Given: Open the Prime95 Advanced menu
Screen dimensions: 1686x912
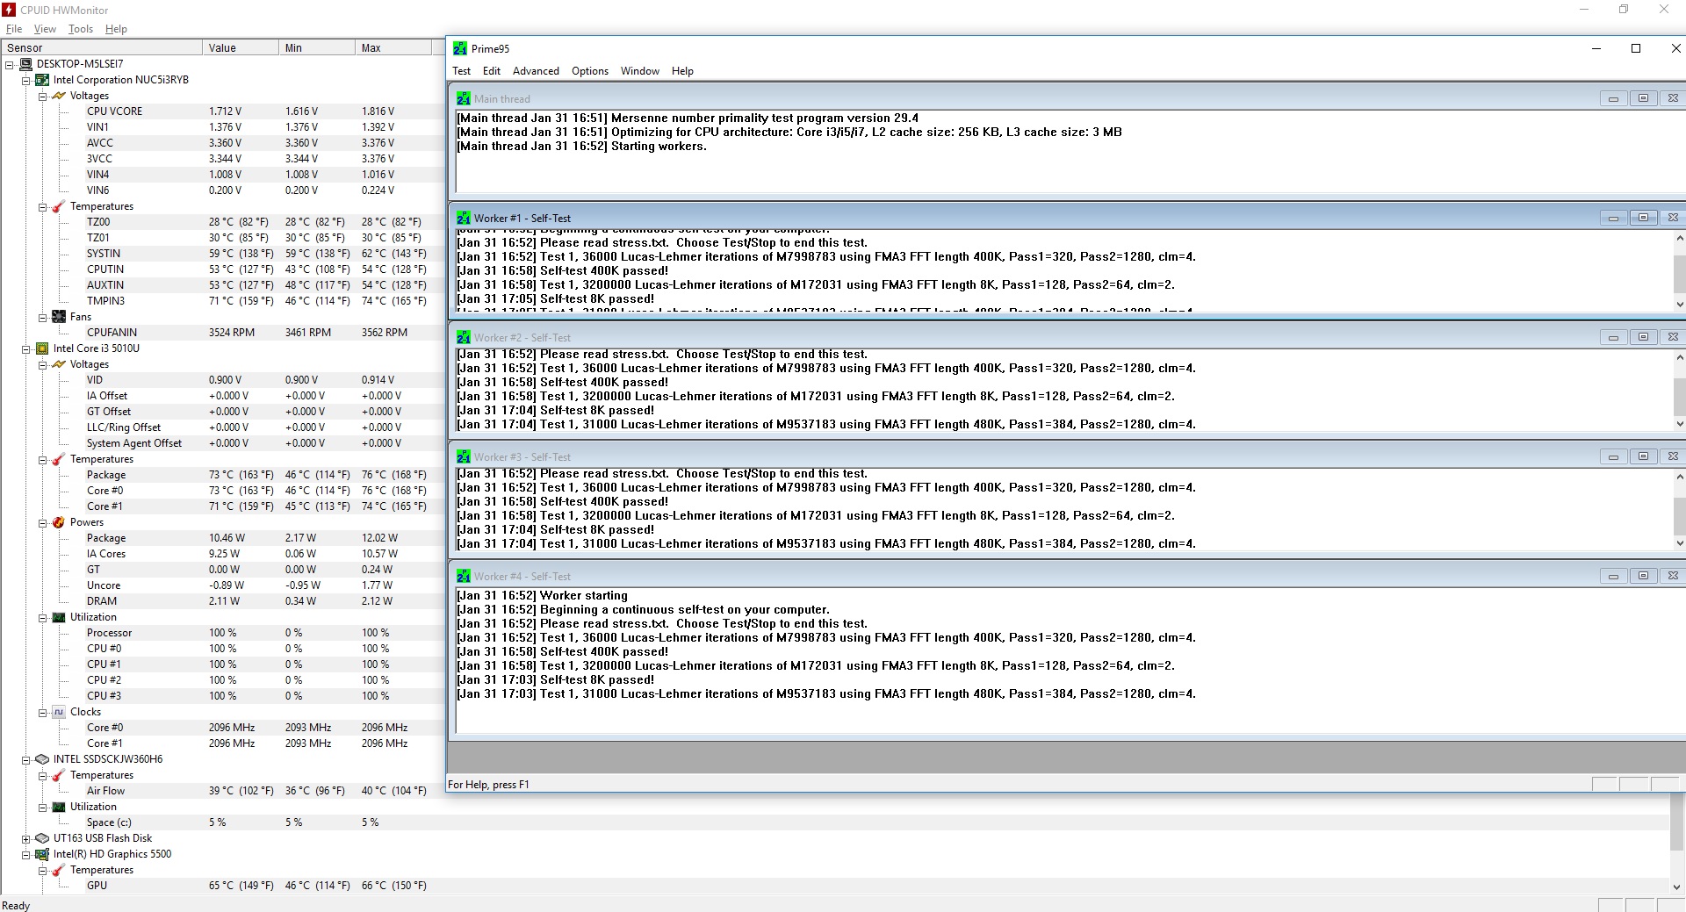Looking at the screenshot, I should pos(536,71).
